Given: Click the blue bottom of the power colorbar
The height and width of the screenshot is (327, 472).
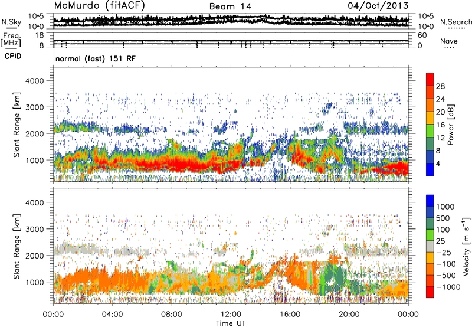Looking at the screenshot, I should (x=430, y=170).
